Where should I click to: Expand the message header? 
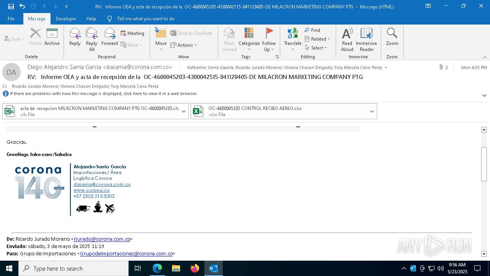click(484, 95)
